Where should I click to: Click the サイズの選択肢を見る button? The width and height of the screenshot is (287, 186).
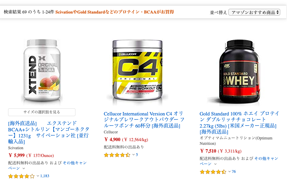[x=42, y=112]
